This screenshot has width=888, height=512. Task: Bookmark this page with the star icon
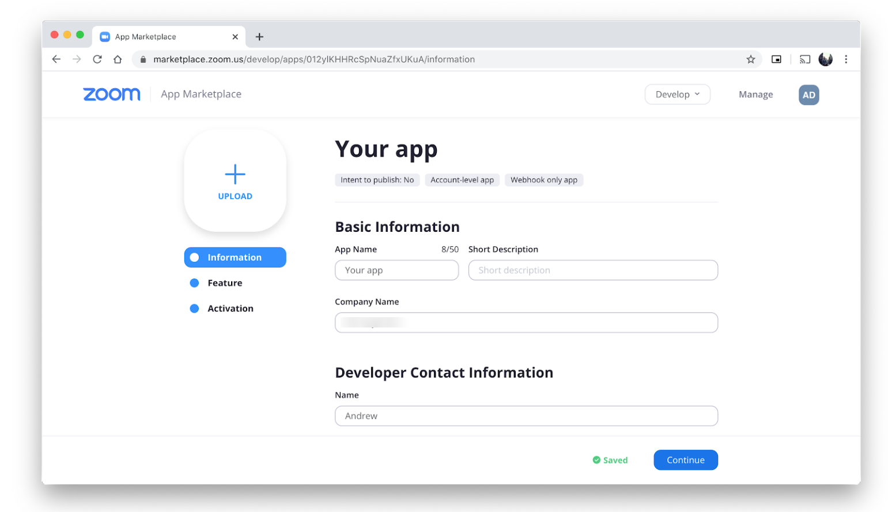(x=750, y=59)
